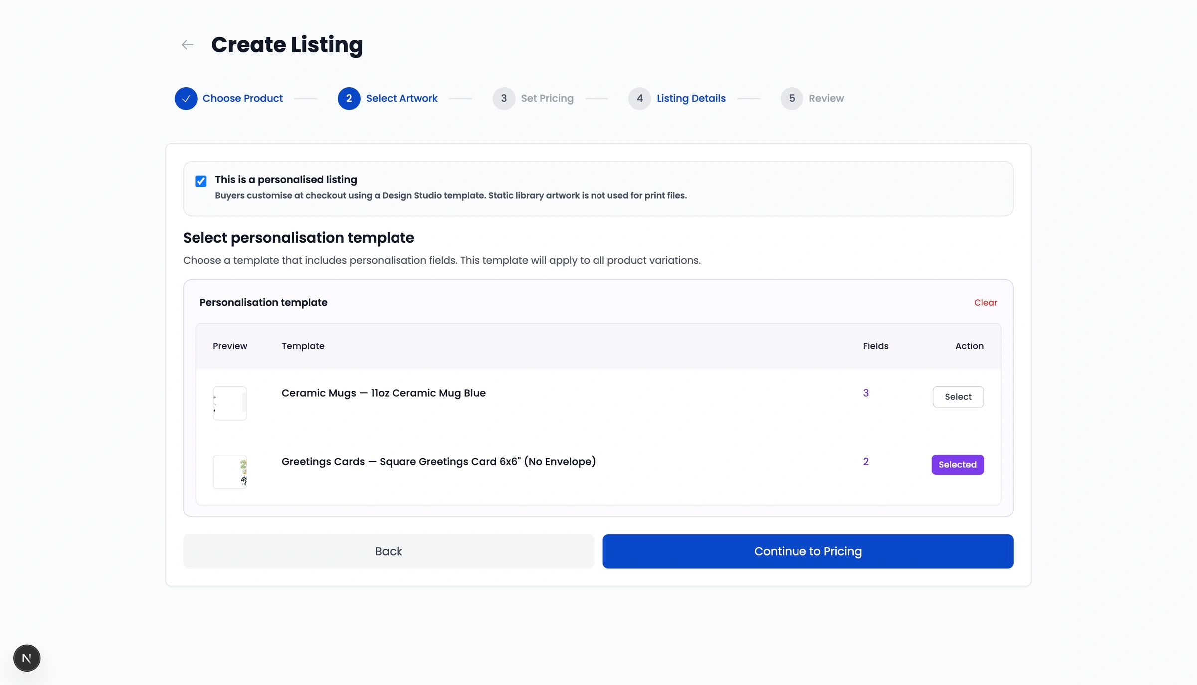Click the Selected button for Greetings Cards

click(957, 464)
